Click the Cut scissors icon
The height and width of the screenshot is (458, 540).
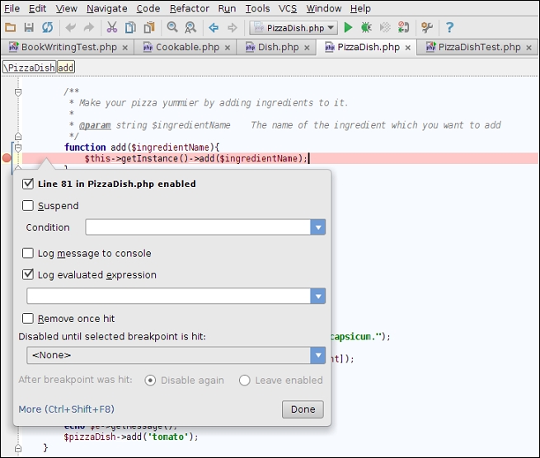(112, 27)
